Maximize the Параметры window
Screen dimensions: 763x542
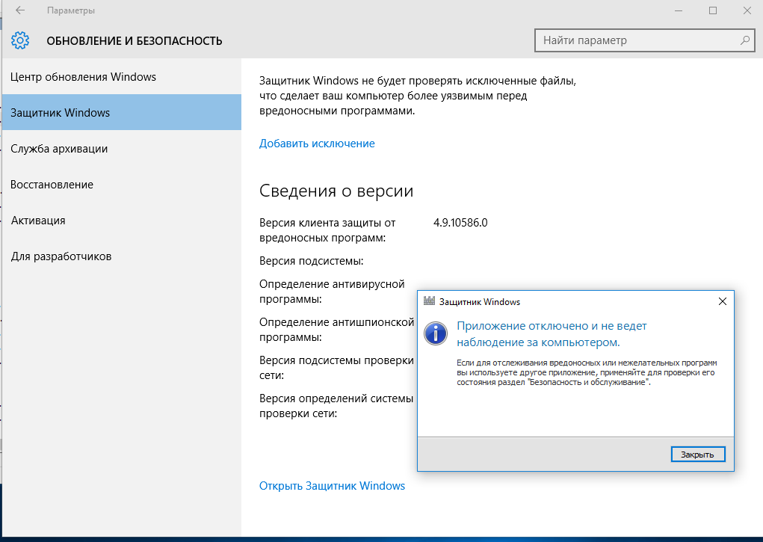click(x=712, y=10)
